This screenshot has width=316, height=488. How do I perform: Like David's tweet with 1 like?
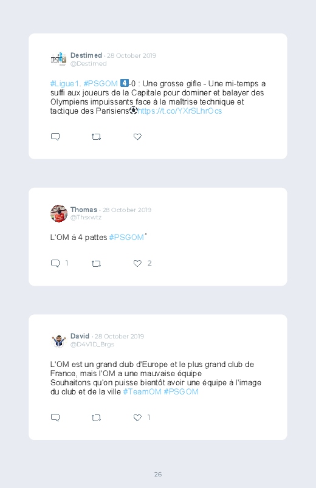pos(137,418)
